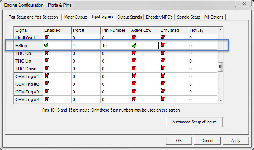Toggle THC On Emulated state

coord(163,53)
